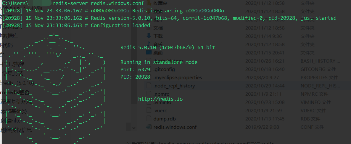
Task: Click the .gitconfig file icon
Action: [x=149, y=69]
